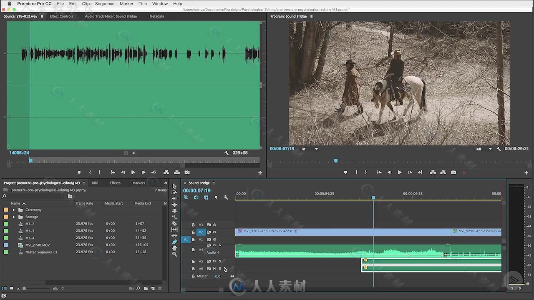Open timeline display settings wrench
This screenshot has width=534, height=300.
tap(226, 197)
